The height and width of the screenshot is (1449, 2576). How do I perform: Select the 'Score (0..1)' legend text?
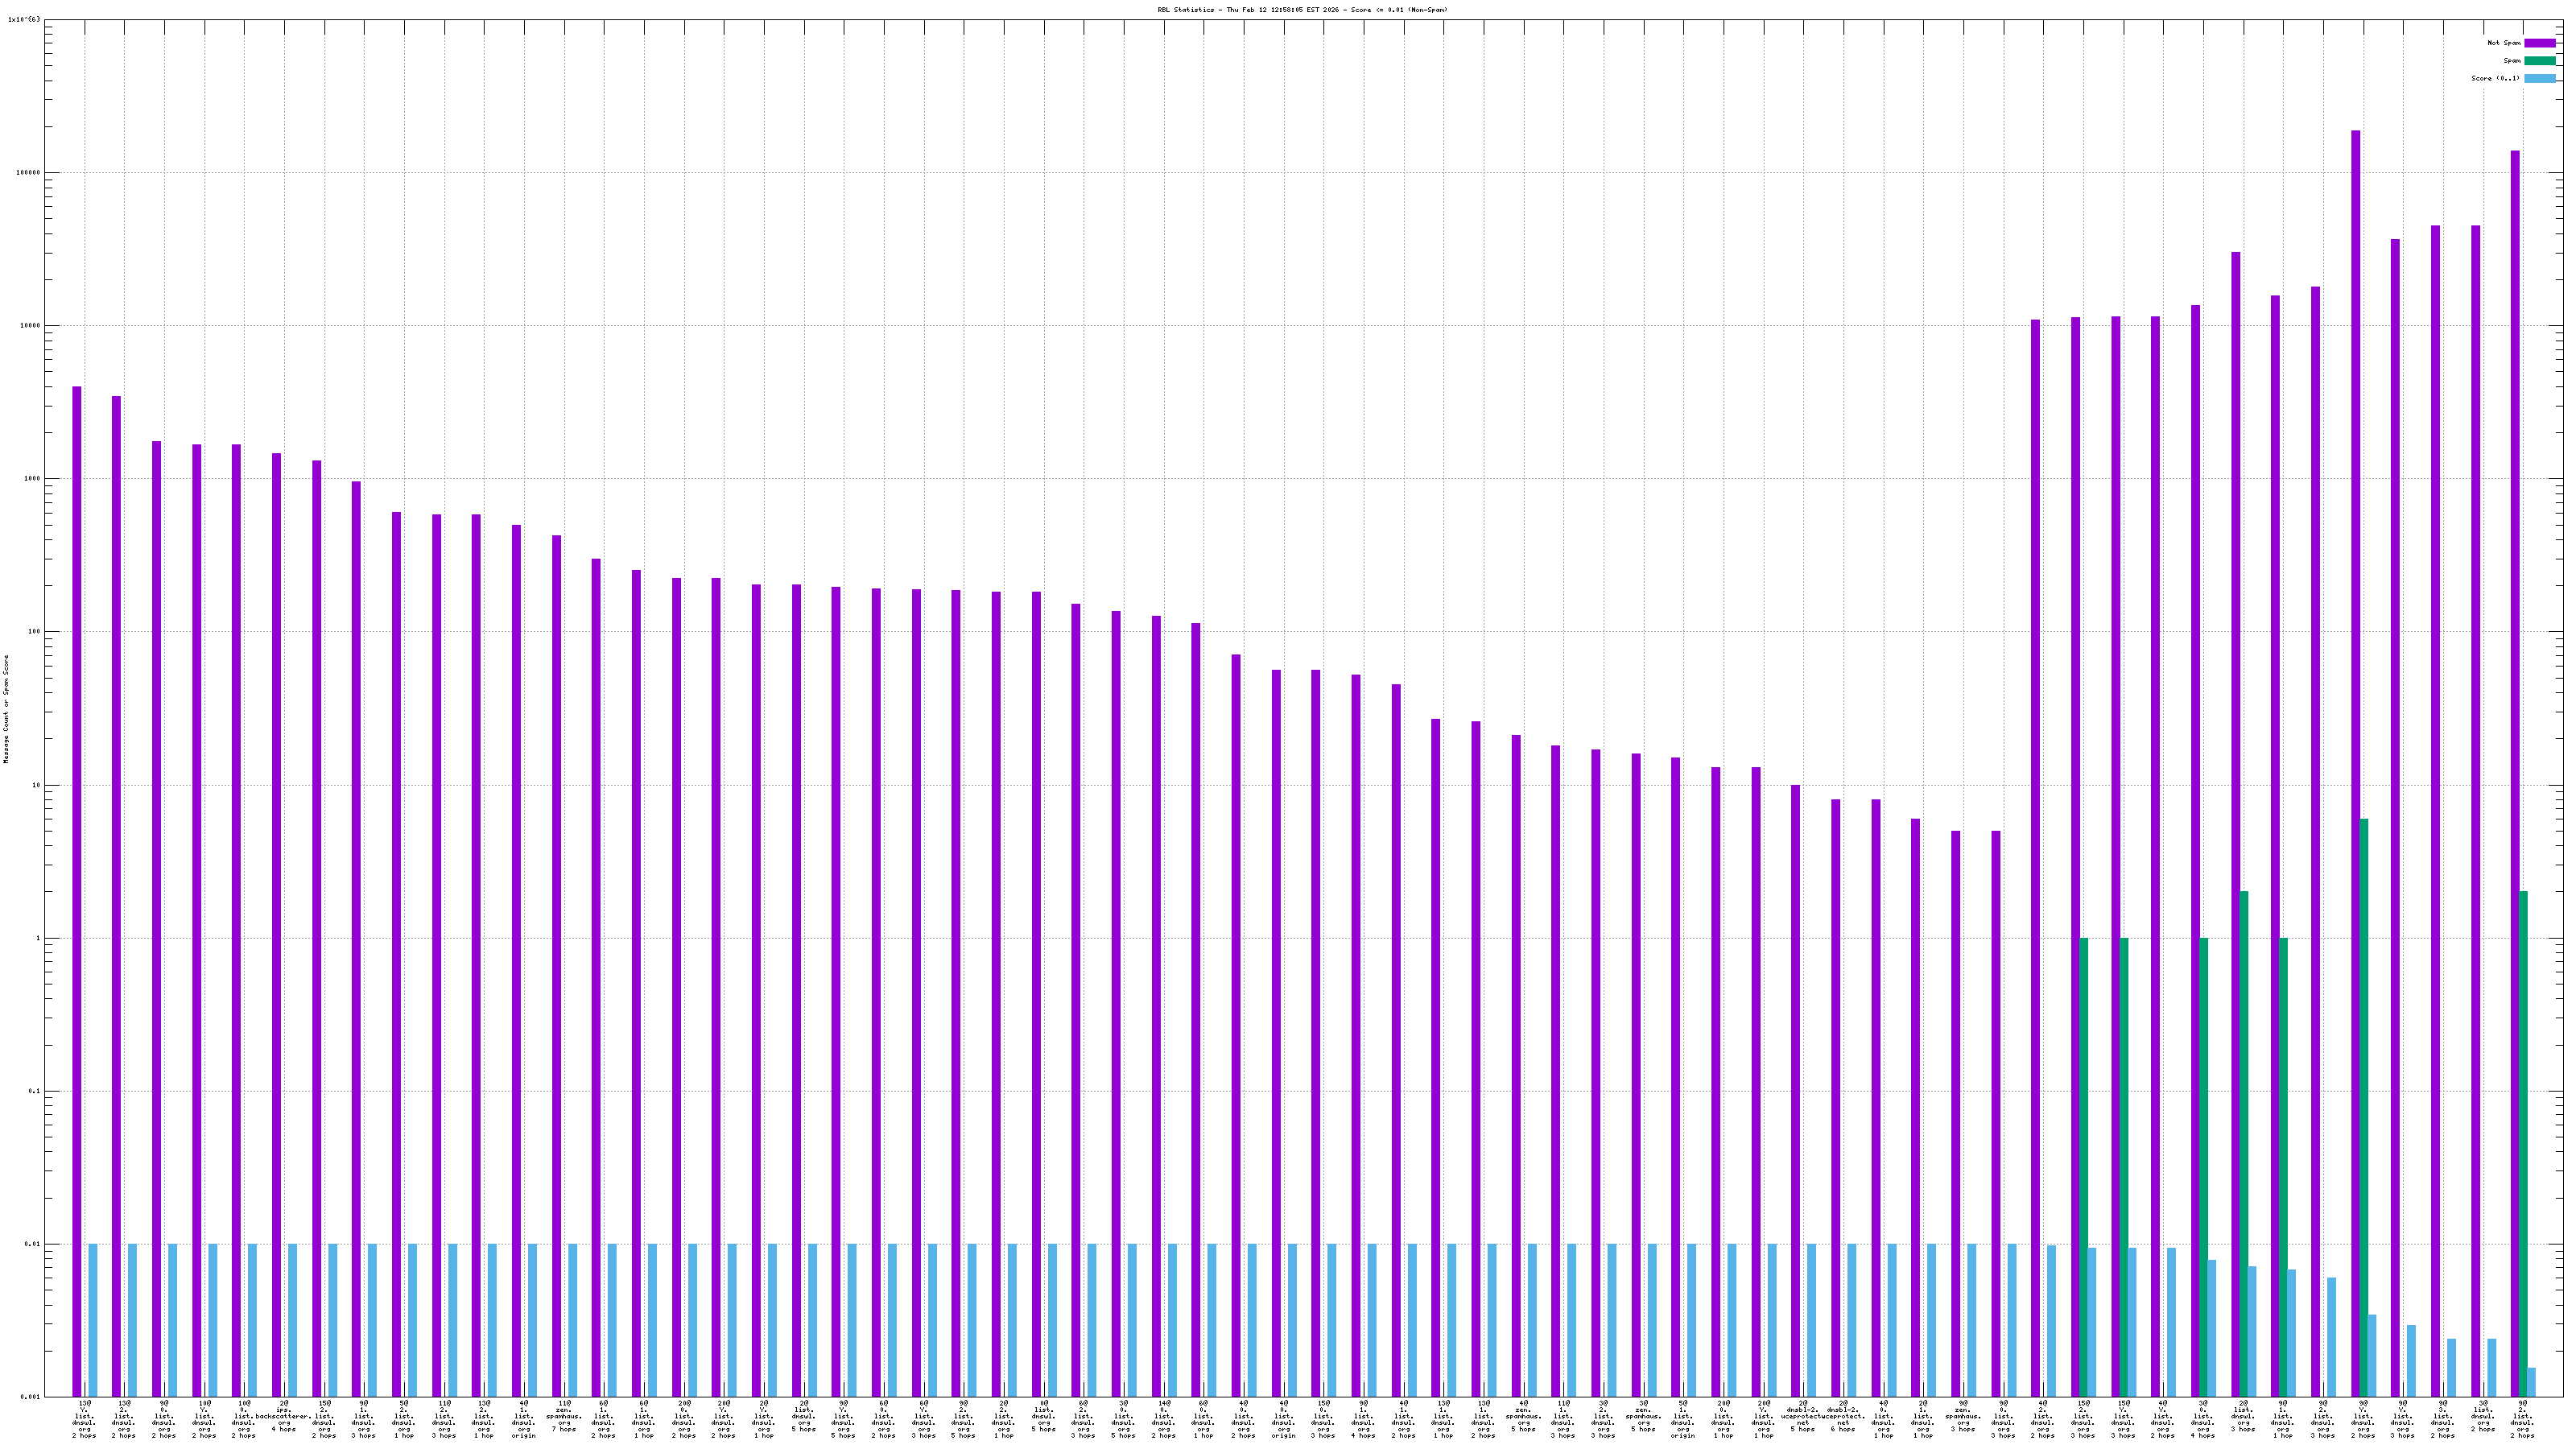[x=2495, y=78]
